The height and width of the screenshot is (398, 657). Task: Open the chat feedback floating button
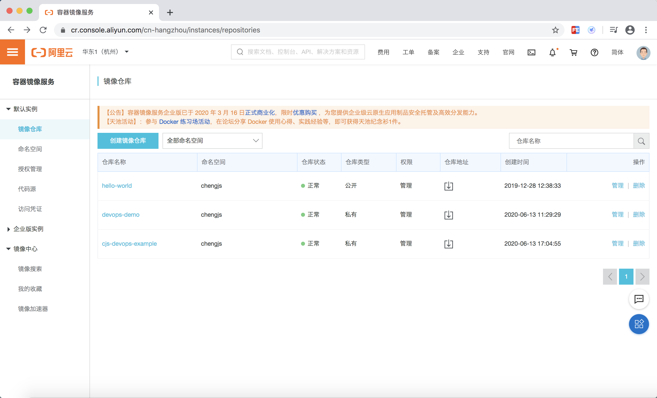click(x=638, y=299)
